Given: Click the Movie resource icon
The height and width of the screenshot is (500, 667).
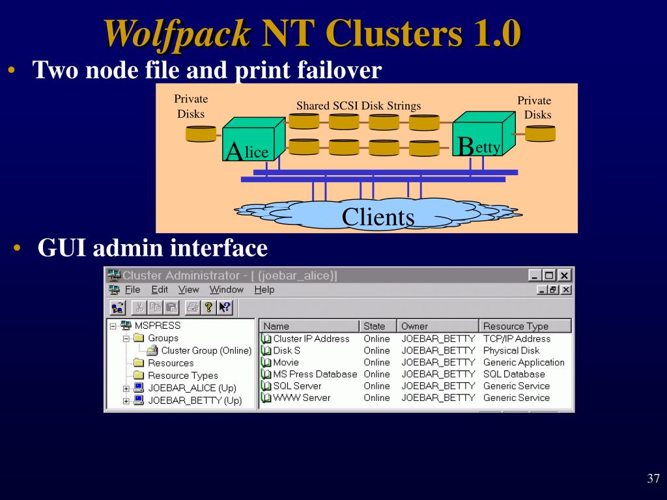Looking at the screenshot, I should click(266, 362).
